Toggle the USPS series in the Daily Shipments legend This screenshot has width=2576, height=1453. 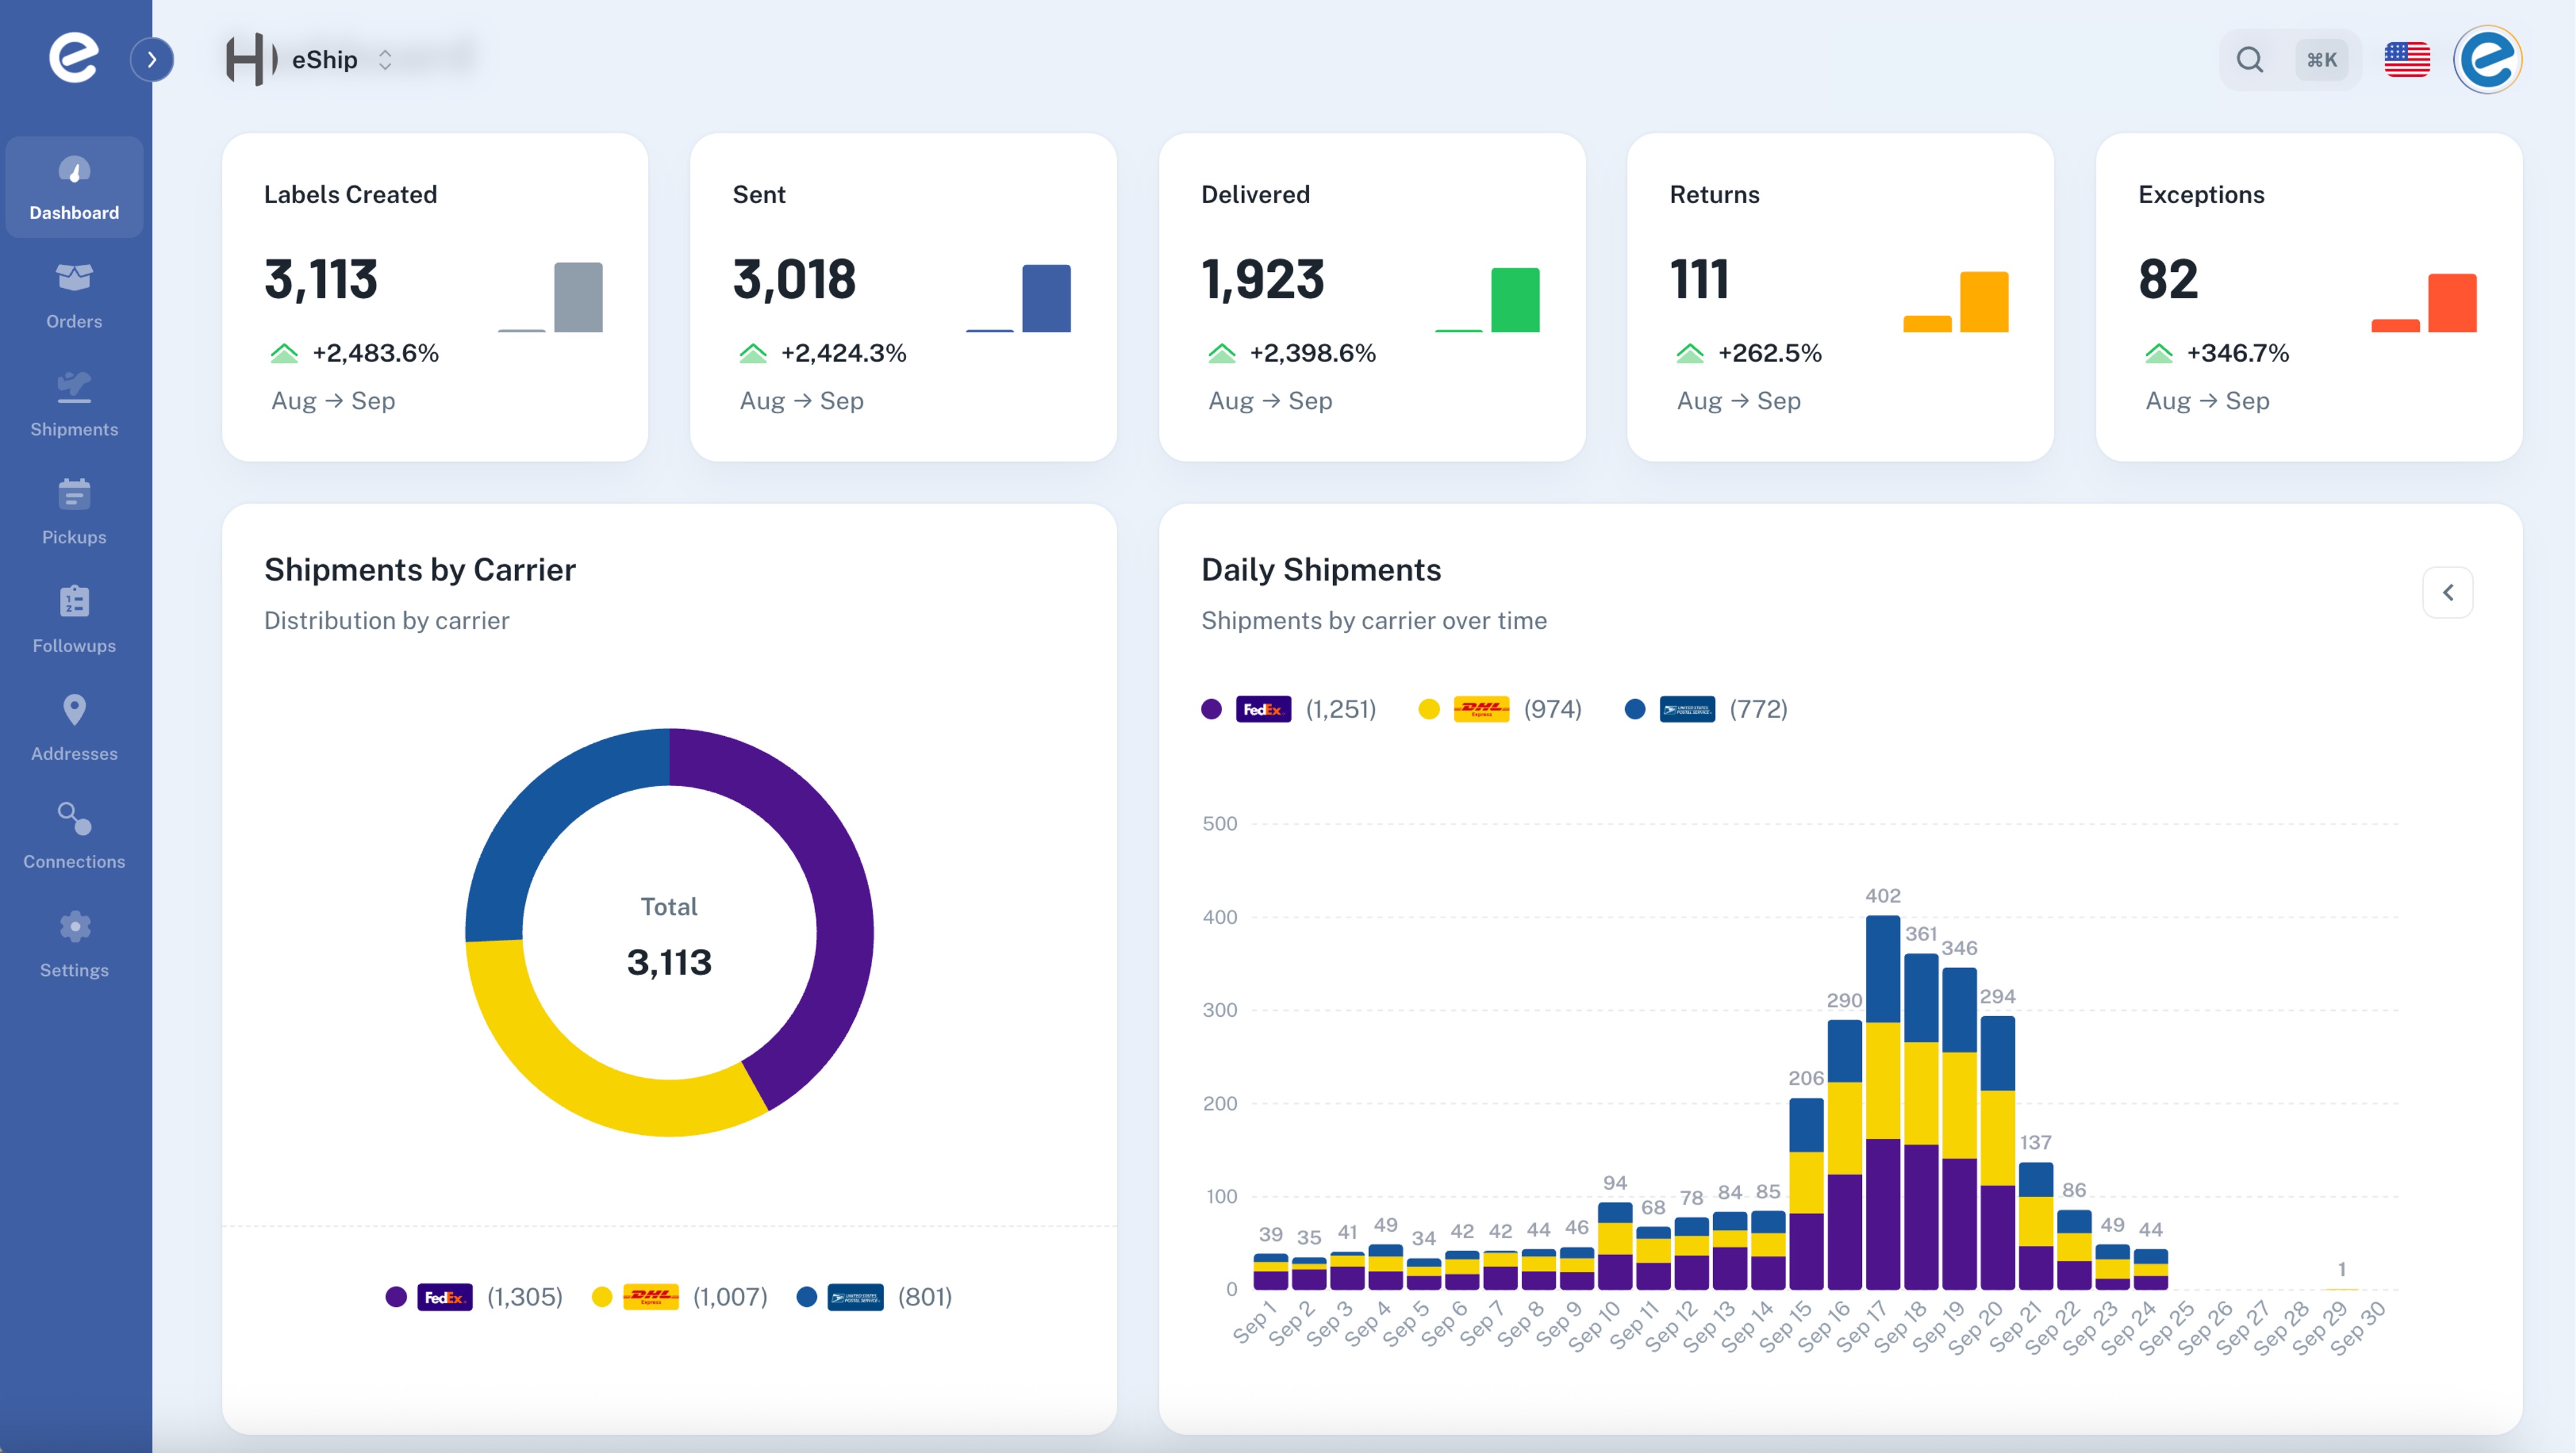1710,709
